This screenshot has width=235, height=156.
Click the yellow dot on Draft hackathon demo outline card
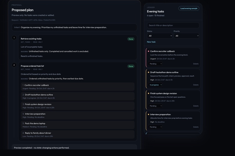[x=148, y=72]
